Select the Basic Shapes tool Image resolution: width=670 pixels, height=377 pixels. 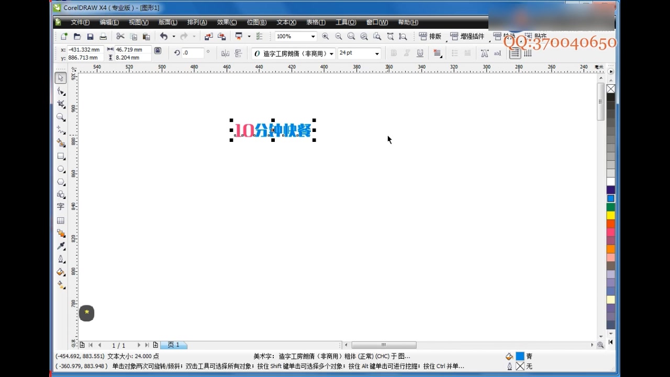61,194
